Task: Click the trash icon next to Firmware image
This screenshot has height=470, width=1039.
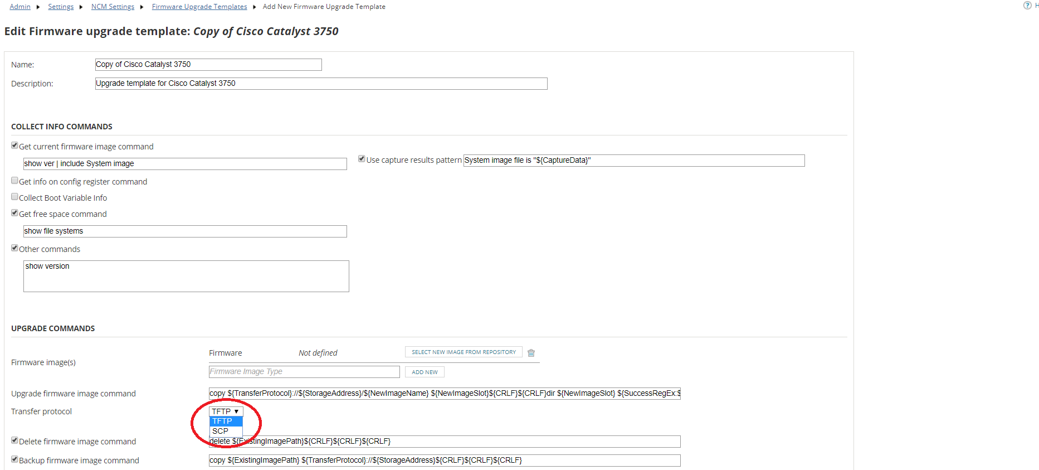Action: [531, 353]
